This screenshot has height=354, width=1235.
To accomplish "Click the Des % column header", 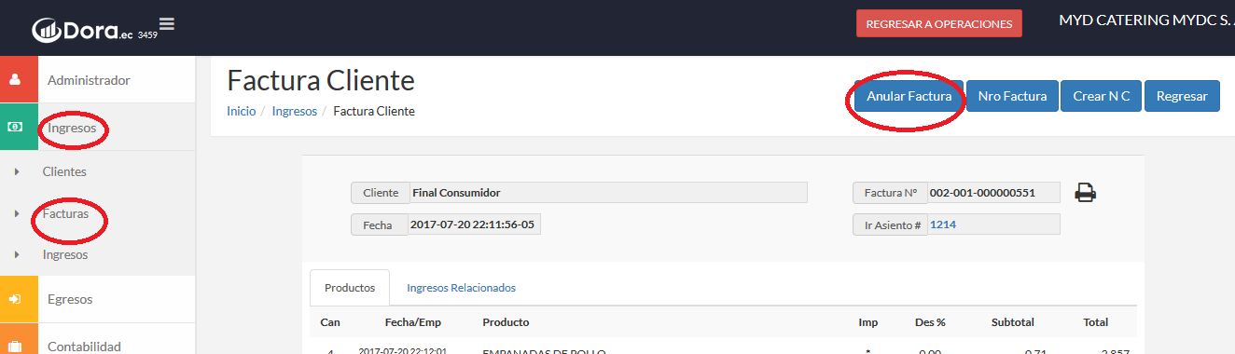I will [930, 322].
